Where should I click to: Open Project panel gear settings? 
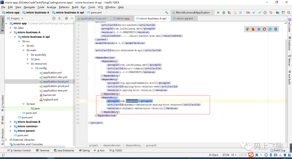pyautogui.click(x=67, y=18)
